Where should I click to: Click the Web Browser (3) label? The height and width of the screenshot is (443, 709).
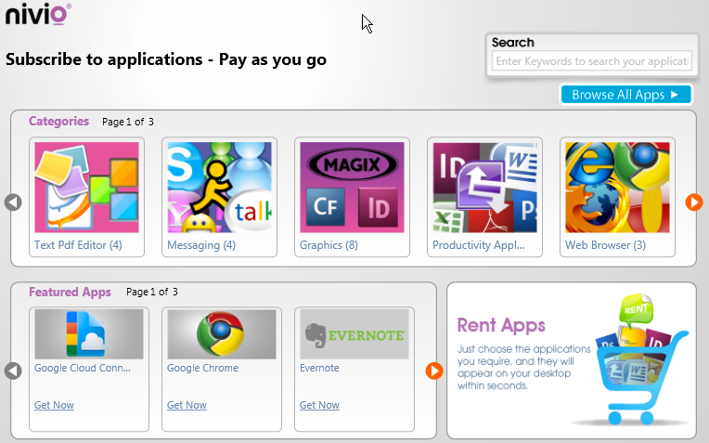(x=605, y=245)
